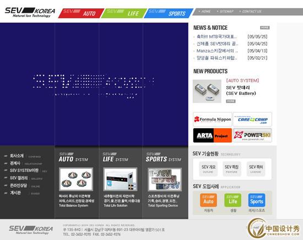Open the Formula Nippon banner

212,119
